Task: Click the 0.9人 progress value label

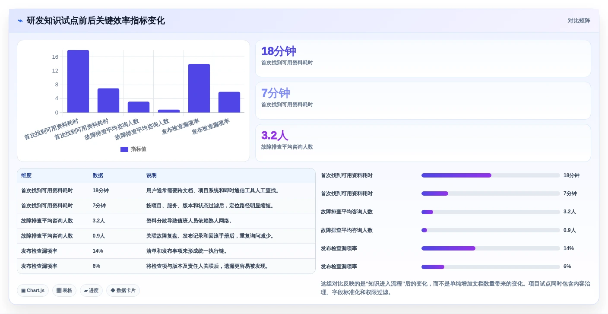Action: [570, 230]
